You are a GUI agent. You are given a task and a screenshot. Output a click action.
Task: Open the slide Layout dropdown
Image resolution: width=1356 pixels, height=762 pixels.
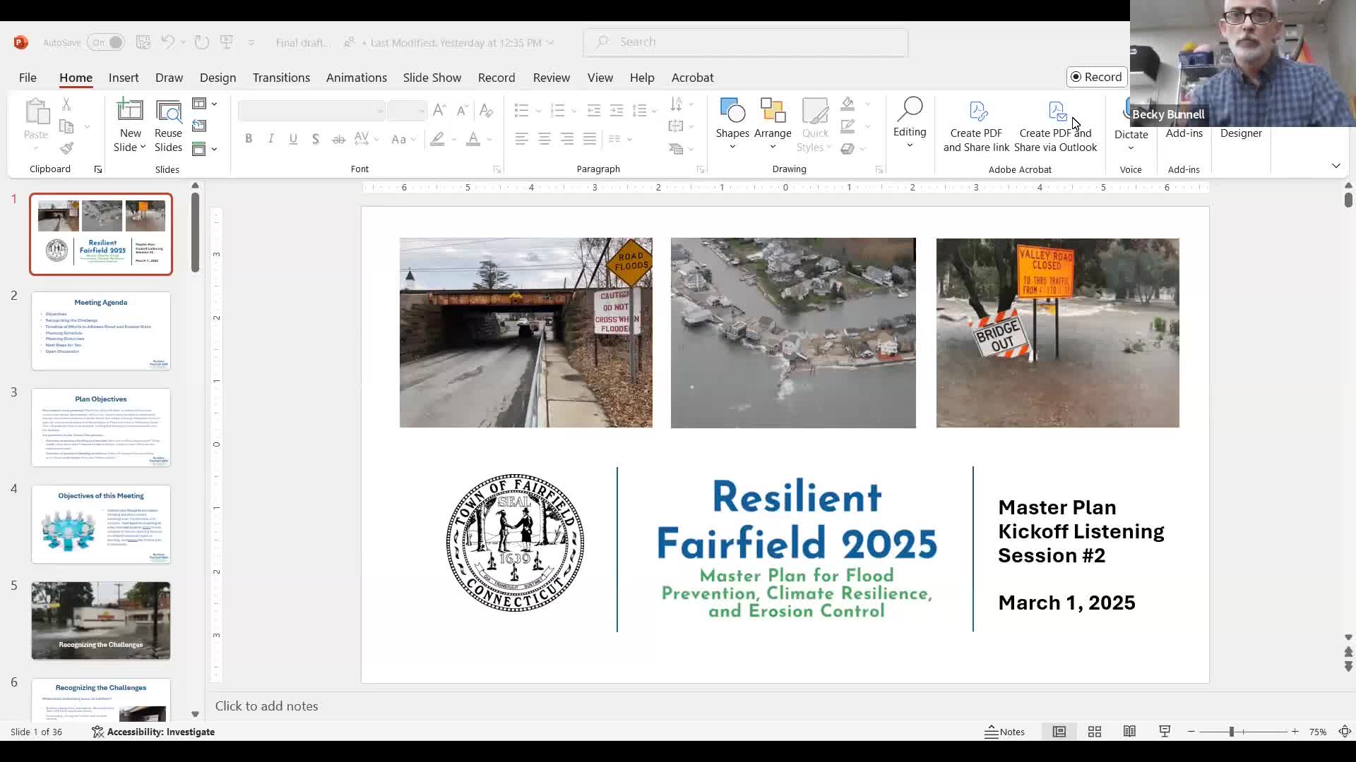(x=204, y=104)
